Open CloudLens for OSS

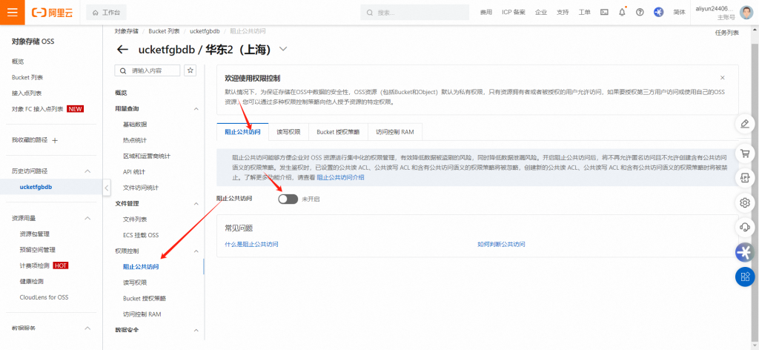pos(44,297)
